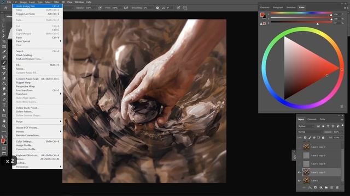Expand the Transform submenu

click(38, 94)
